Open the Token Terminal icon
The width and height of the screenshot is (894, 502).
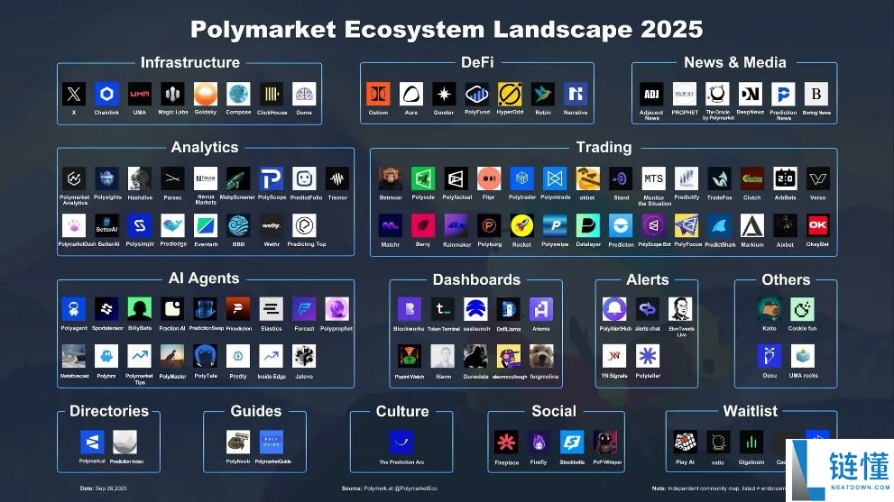[442, 309]
